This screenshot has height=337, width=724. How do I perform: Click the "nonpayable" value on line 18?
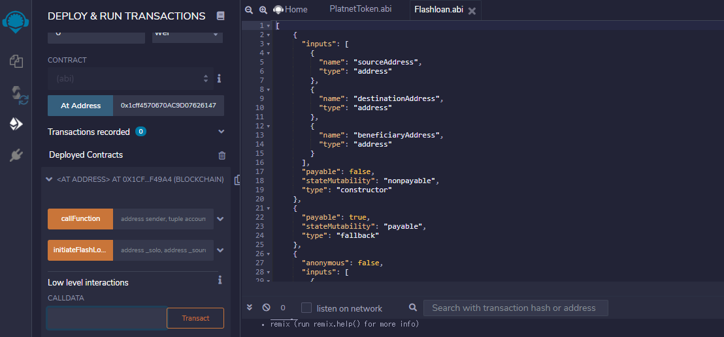point(410,181)
